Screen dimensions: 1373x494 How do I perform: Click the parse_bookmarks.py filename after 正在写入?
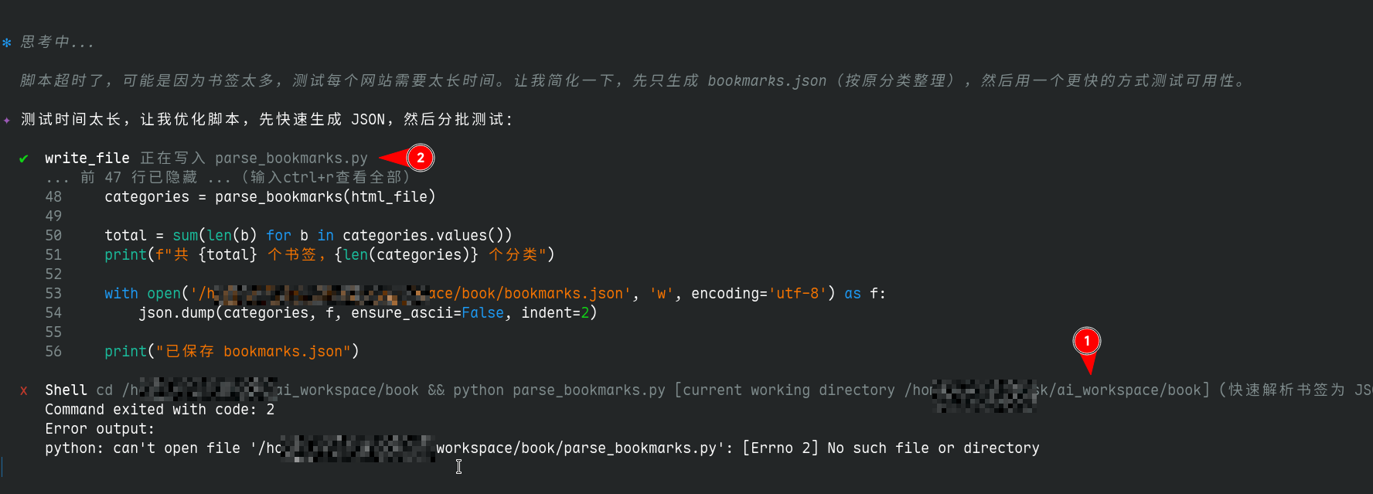291,158
